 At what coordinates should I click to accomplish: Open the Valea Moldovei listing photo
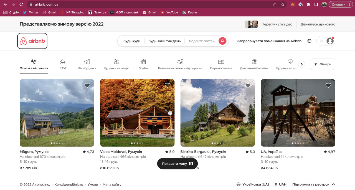[x=137, y=113]
